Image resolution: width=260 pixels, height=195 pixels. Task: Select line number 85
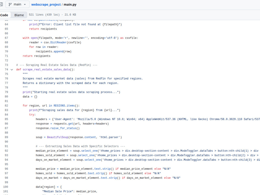tap(6, 119)
